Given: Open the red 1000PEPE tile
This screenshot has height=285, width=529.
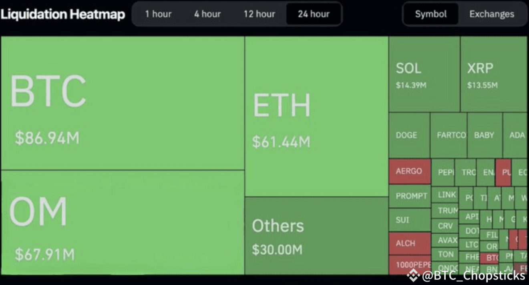Looking at the screenshot, I should (x=410, y=265).
